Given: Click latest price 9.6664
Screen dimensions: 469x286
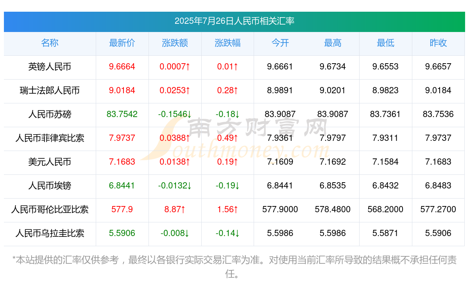Looking at the screenshot, I should pos(122,67).
